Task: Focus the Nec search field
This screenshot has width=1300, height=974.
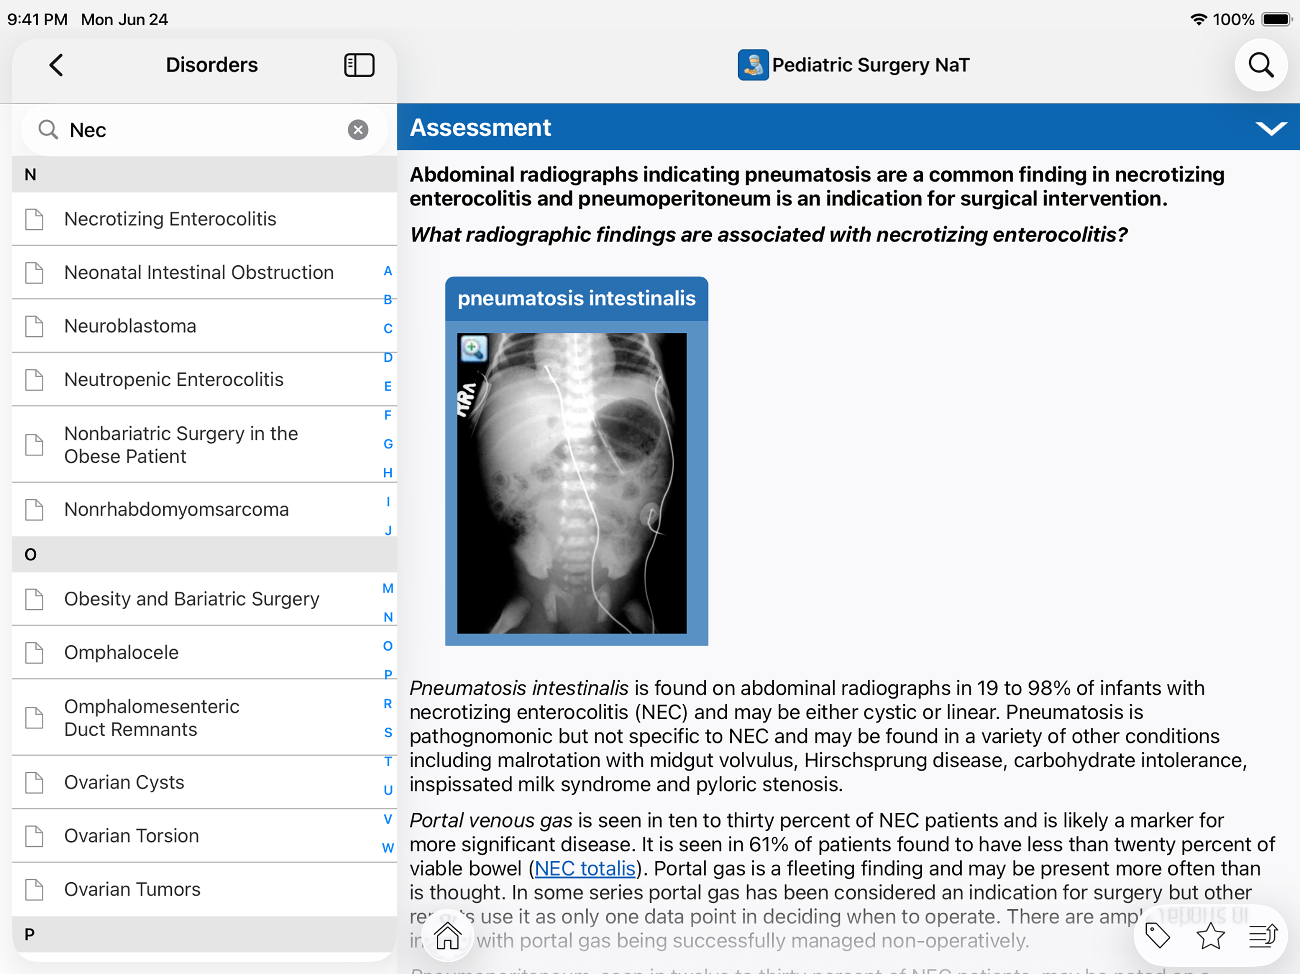Action: pos(205,130)
